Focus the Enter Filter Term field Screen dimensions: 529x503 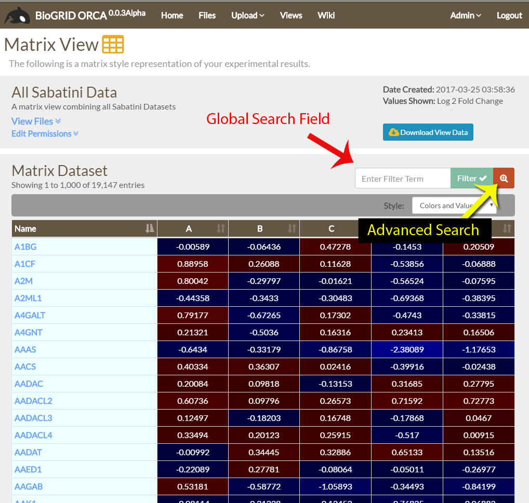(x=403, y=178)
